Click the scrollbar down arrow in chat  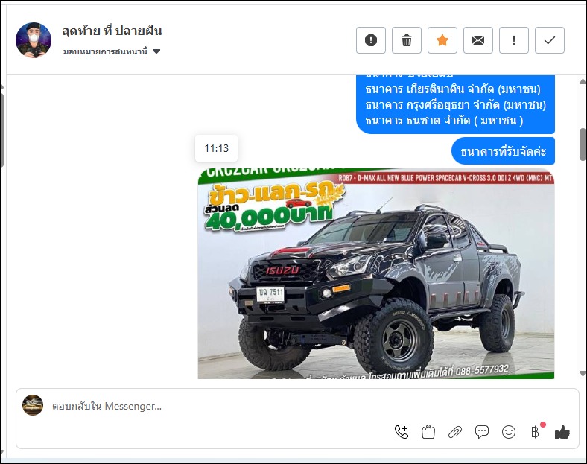pos(582,373)
